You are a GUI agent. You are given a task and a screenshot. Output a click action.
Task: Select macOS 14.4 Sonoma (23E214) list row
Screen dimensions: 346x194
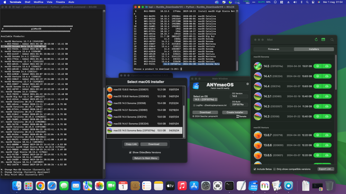click(145, 117)
